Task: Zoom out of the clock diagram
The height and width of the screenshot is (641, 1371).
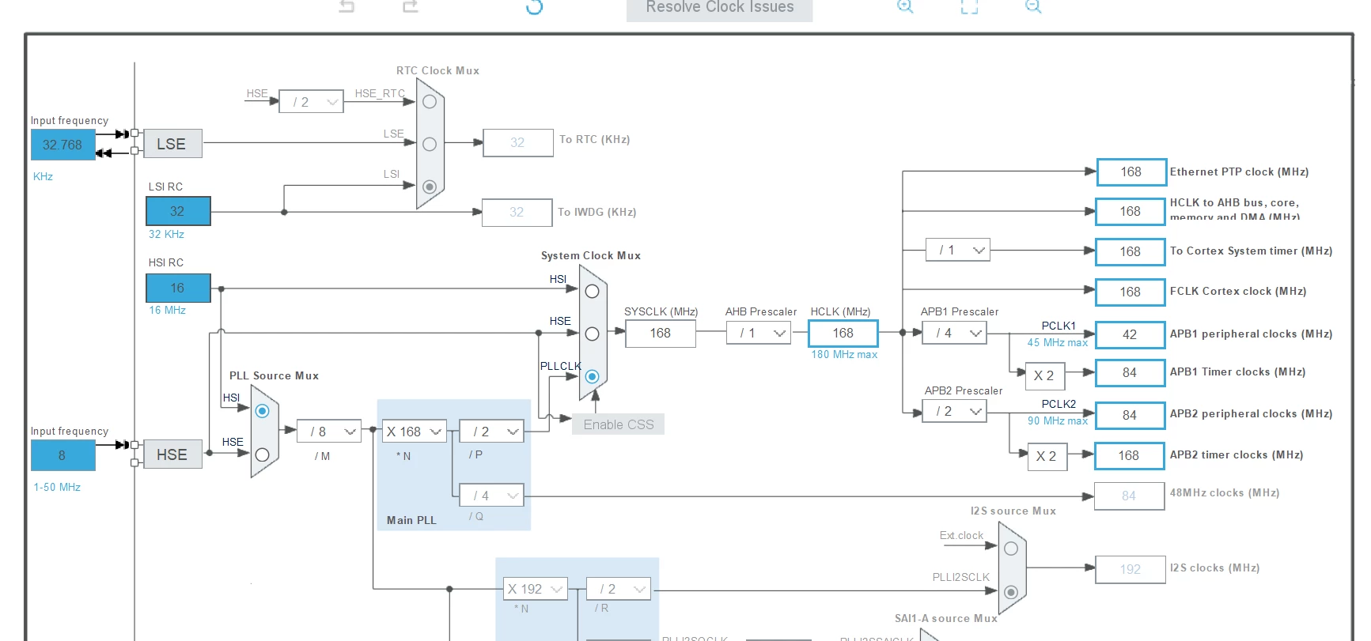Action: (x=1033, y=6)
